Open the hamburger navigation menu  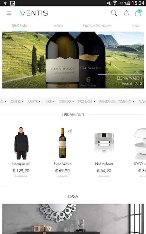coord(9,13)
